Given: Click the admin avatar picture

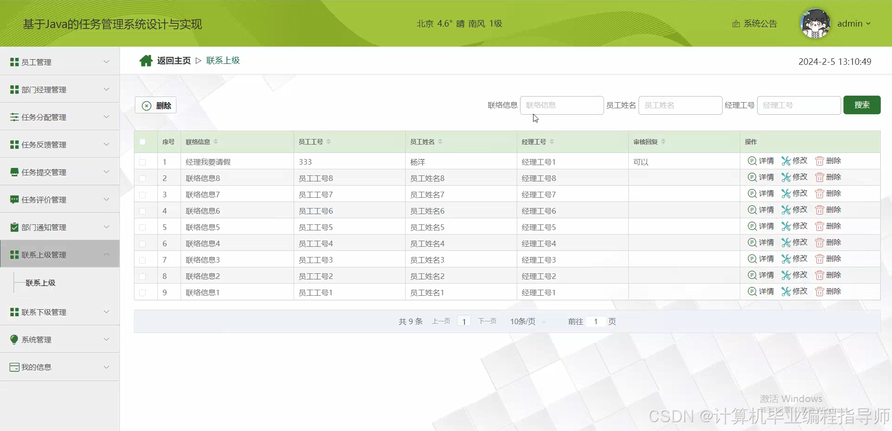Looking at the screenshot, I should [815, 23].
